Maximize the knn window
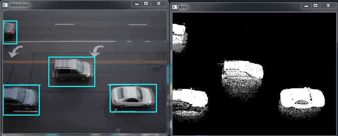This screenshot has height=136, width=338. click(x=316, y=5)
